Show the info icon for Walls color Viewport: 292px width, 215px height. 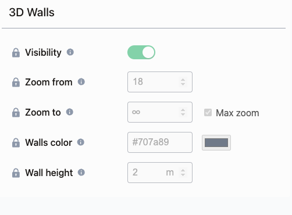pos(81,142)
